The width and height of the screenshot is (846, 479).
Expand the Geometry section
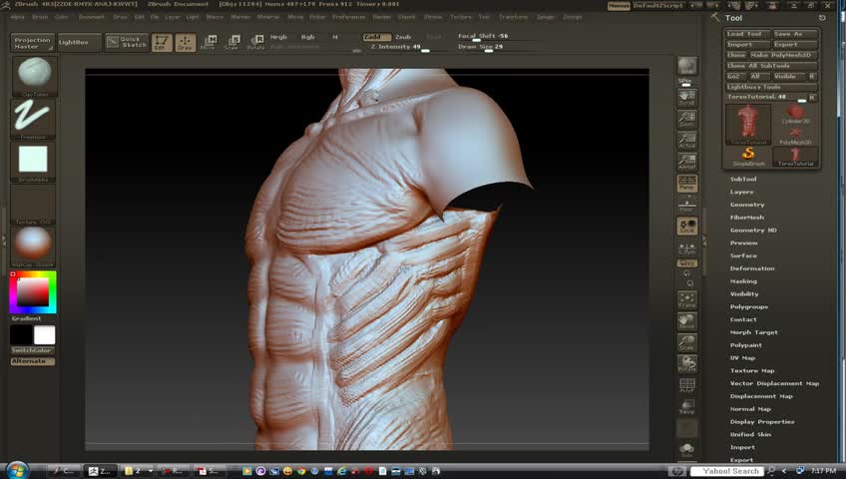click(747, 205)
